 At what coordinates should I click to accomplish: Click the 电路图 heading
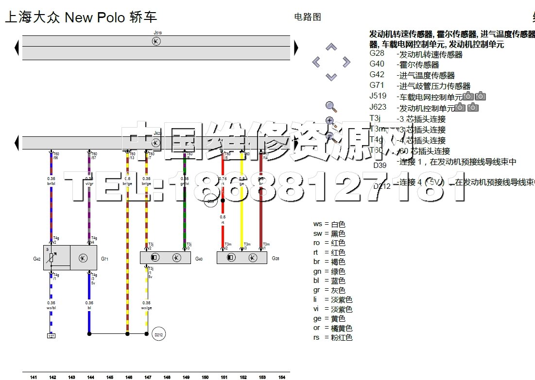tap(308, 17)
